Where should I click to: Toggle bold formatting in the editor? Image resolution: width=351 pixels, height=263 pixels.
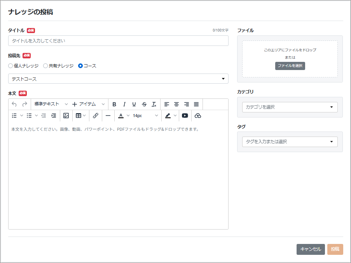point(114,104)
